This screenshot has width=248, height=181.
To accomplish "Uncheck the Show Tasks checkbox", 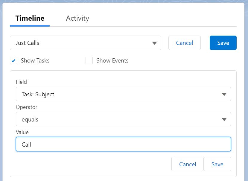I will pyautogui.click(x=13, y=61).
